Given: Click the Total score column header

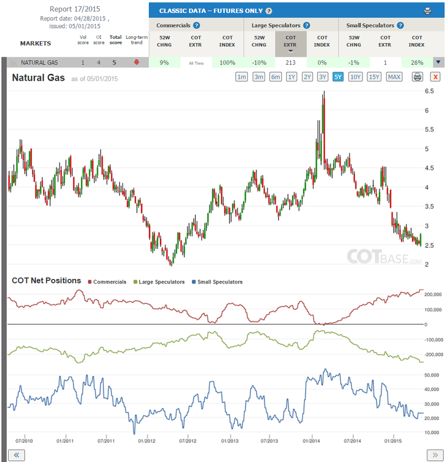Looking at the screenshot, I should [x=116, y=40].
